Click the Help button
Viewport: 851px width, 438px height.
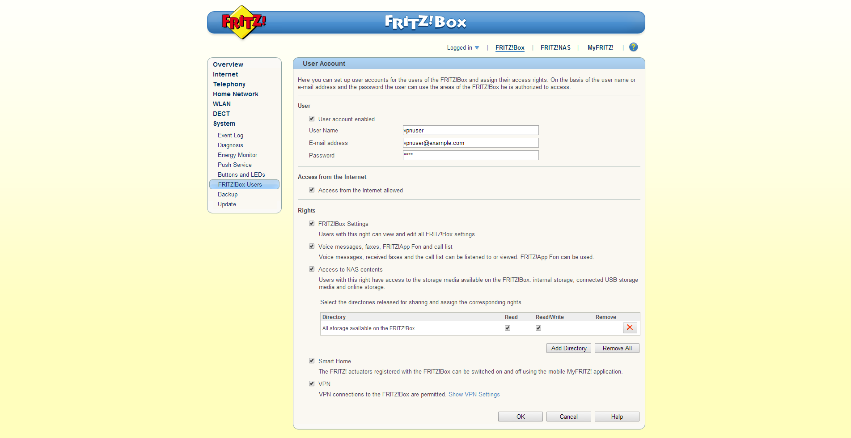click(x=617, y=417)
